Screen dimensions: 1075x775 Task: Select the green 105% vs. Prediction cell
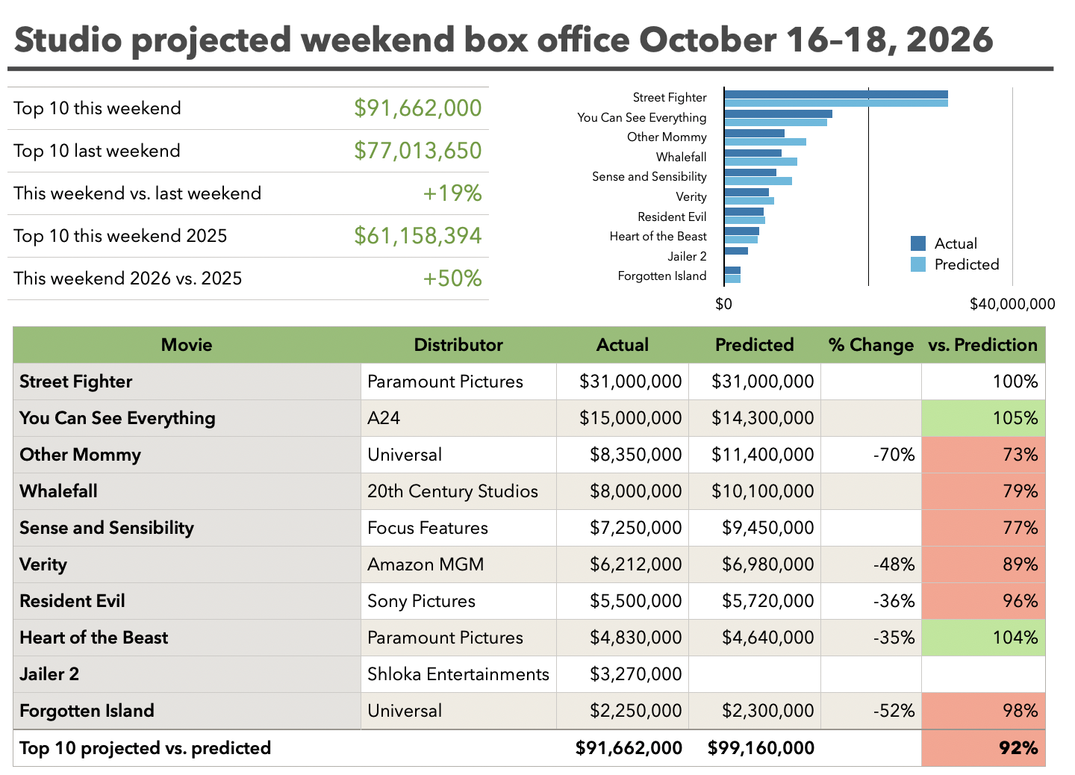983,418
